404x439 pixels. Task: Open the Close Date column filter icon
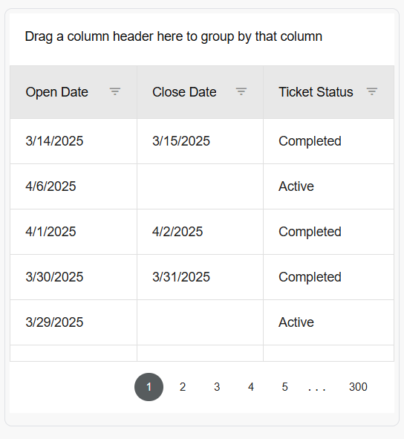241,91
